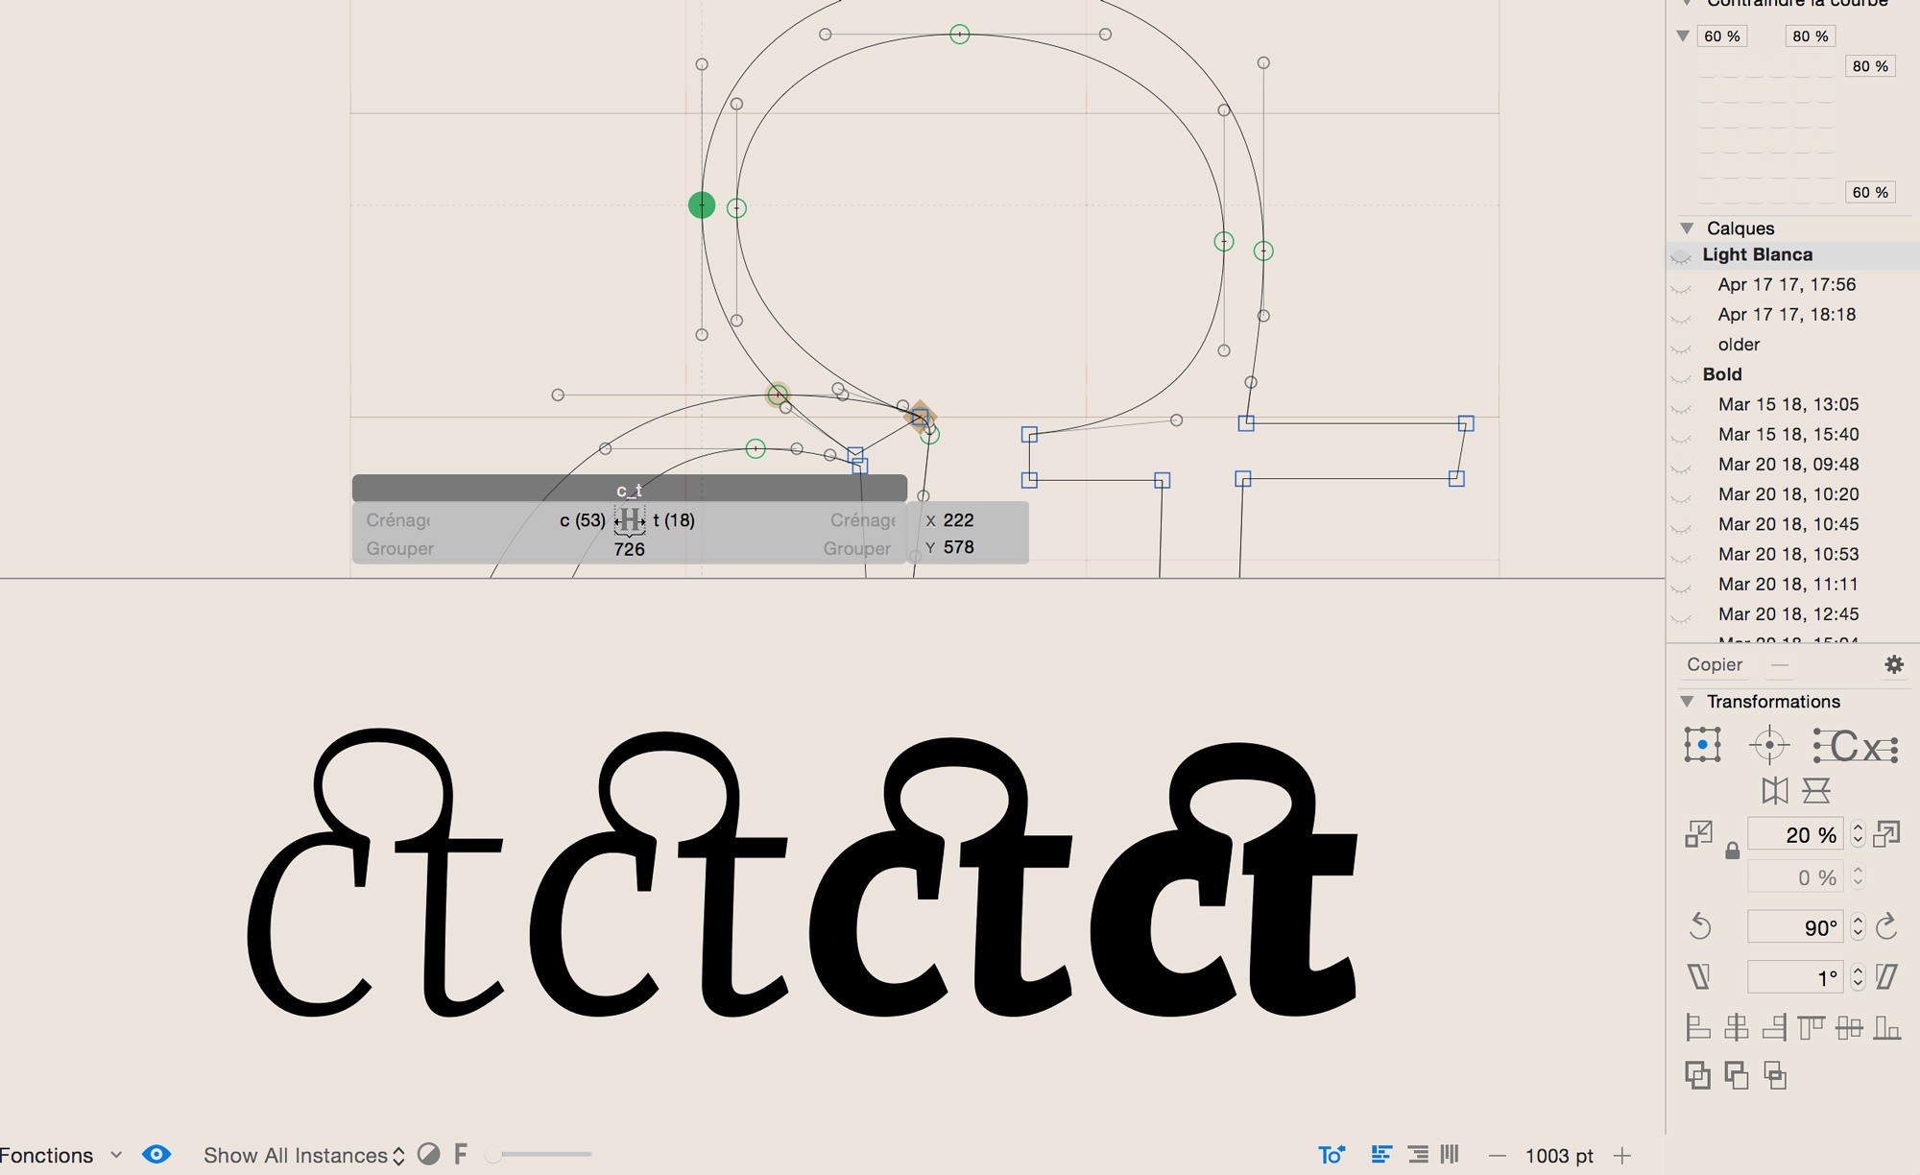Click the Copier button
Screen dimensions: 1920x1175
coord(1715,664)
